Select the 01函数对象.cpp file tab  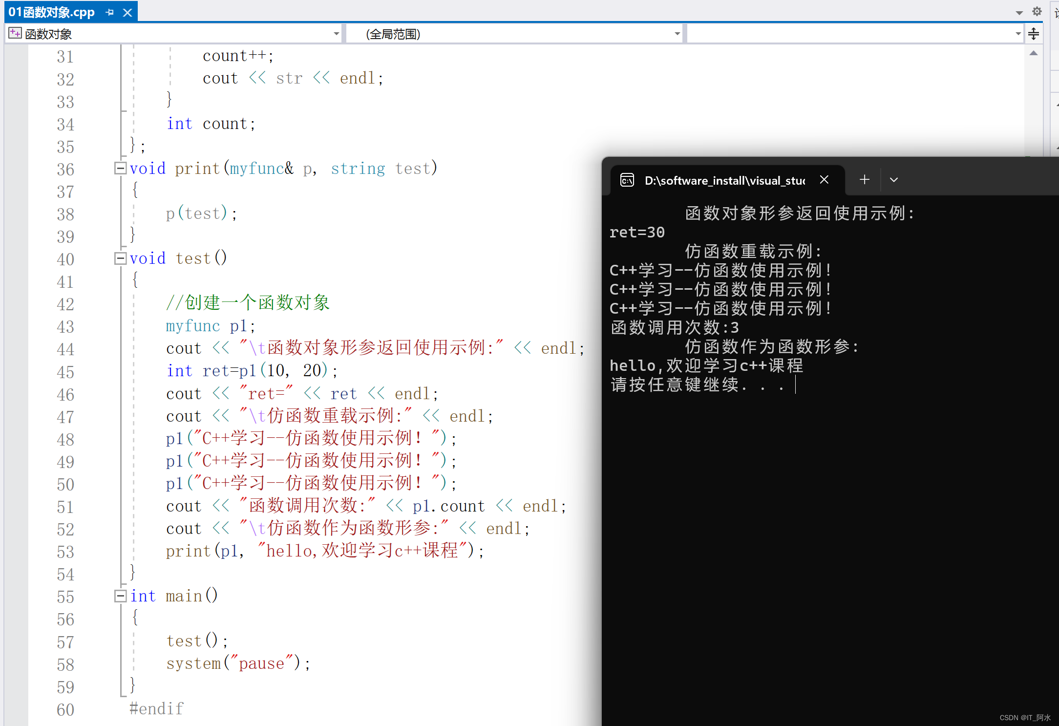click(x=51, y=12)
